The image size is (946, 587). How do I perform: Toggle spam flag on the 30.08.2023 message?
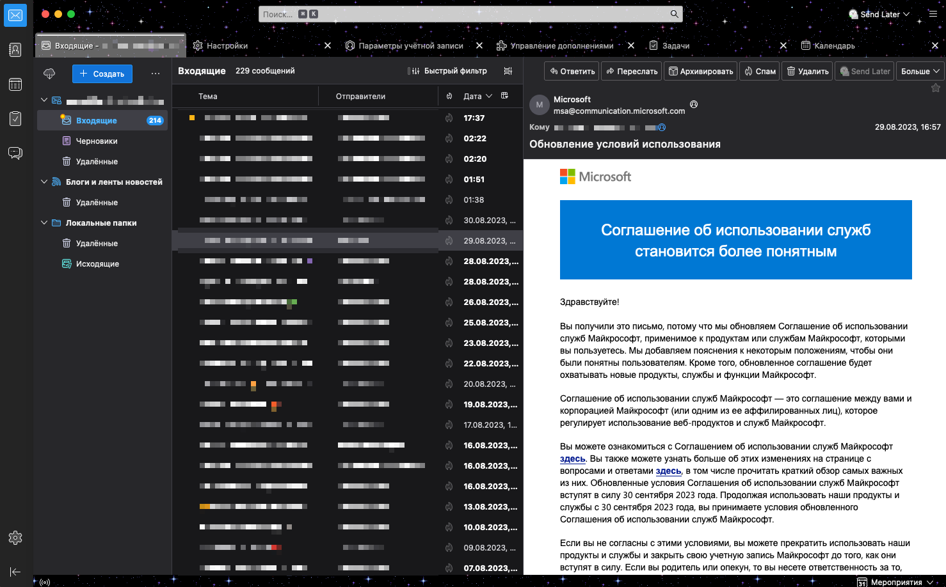(449, 220)
